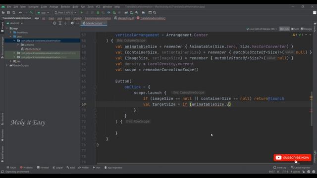This screenshot has height=178, width=317.
Task: Click the Debug app bug icon
Action: pos(98,12)
